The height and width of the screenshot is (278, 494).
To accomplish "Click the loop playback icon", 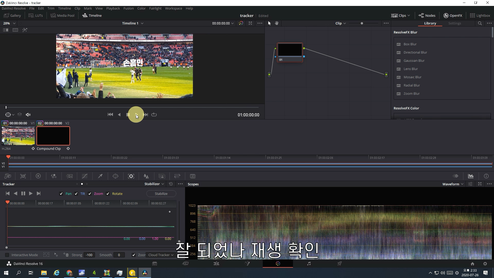I will point(154,115).
